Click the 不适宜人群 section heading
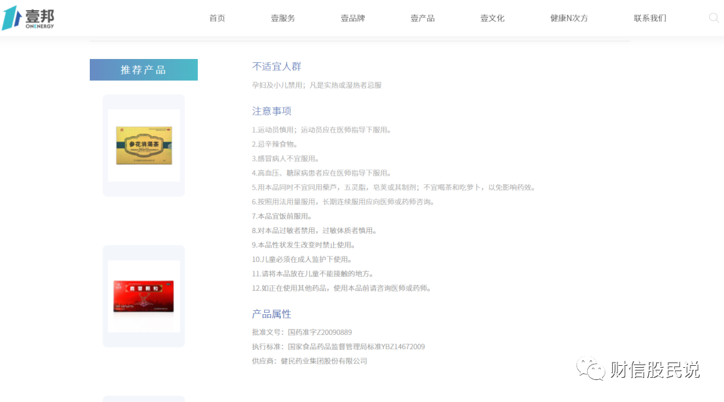This screenshot has width=724, height=402. coord(276,66)
